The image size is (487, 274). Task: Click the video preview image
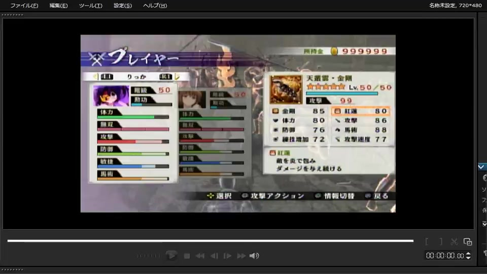[238, 124]
